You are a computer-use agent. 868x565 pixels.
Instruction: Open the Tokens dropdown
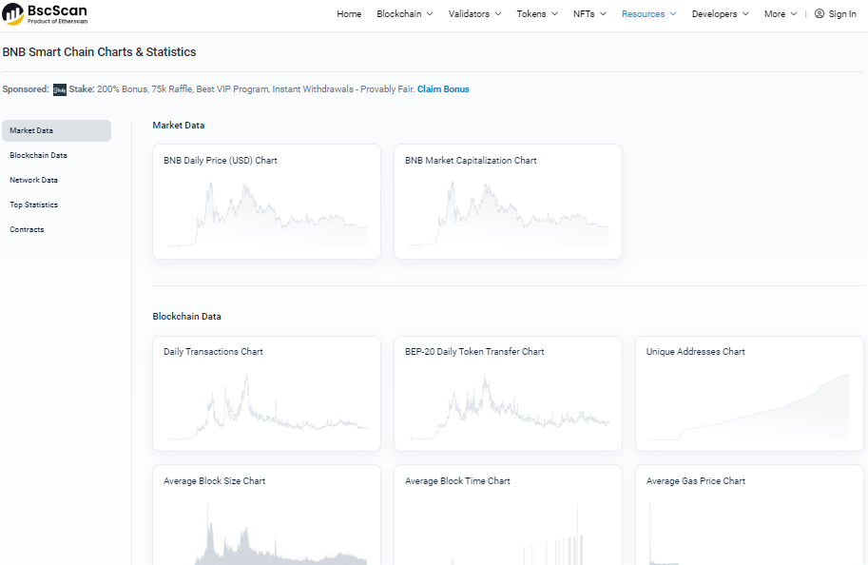[x=536, y=14]
